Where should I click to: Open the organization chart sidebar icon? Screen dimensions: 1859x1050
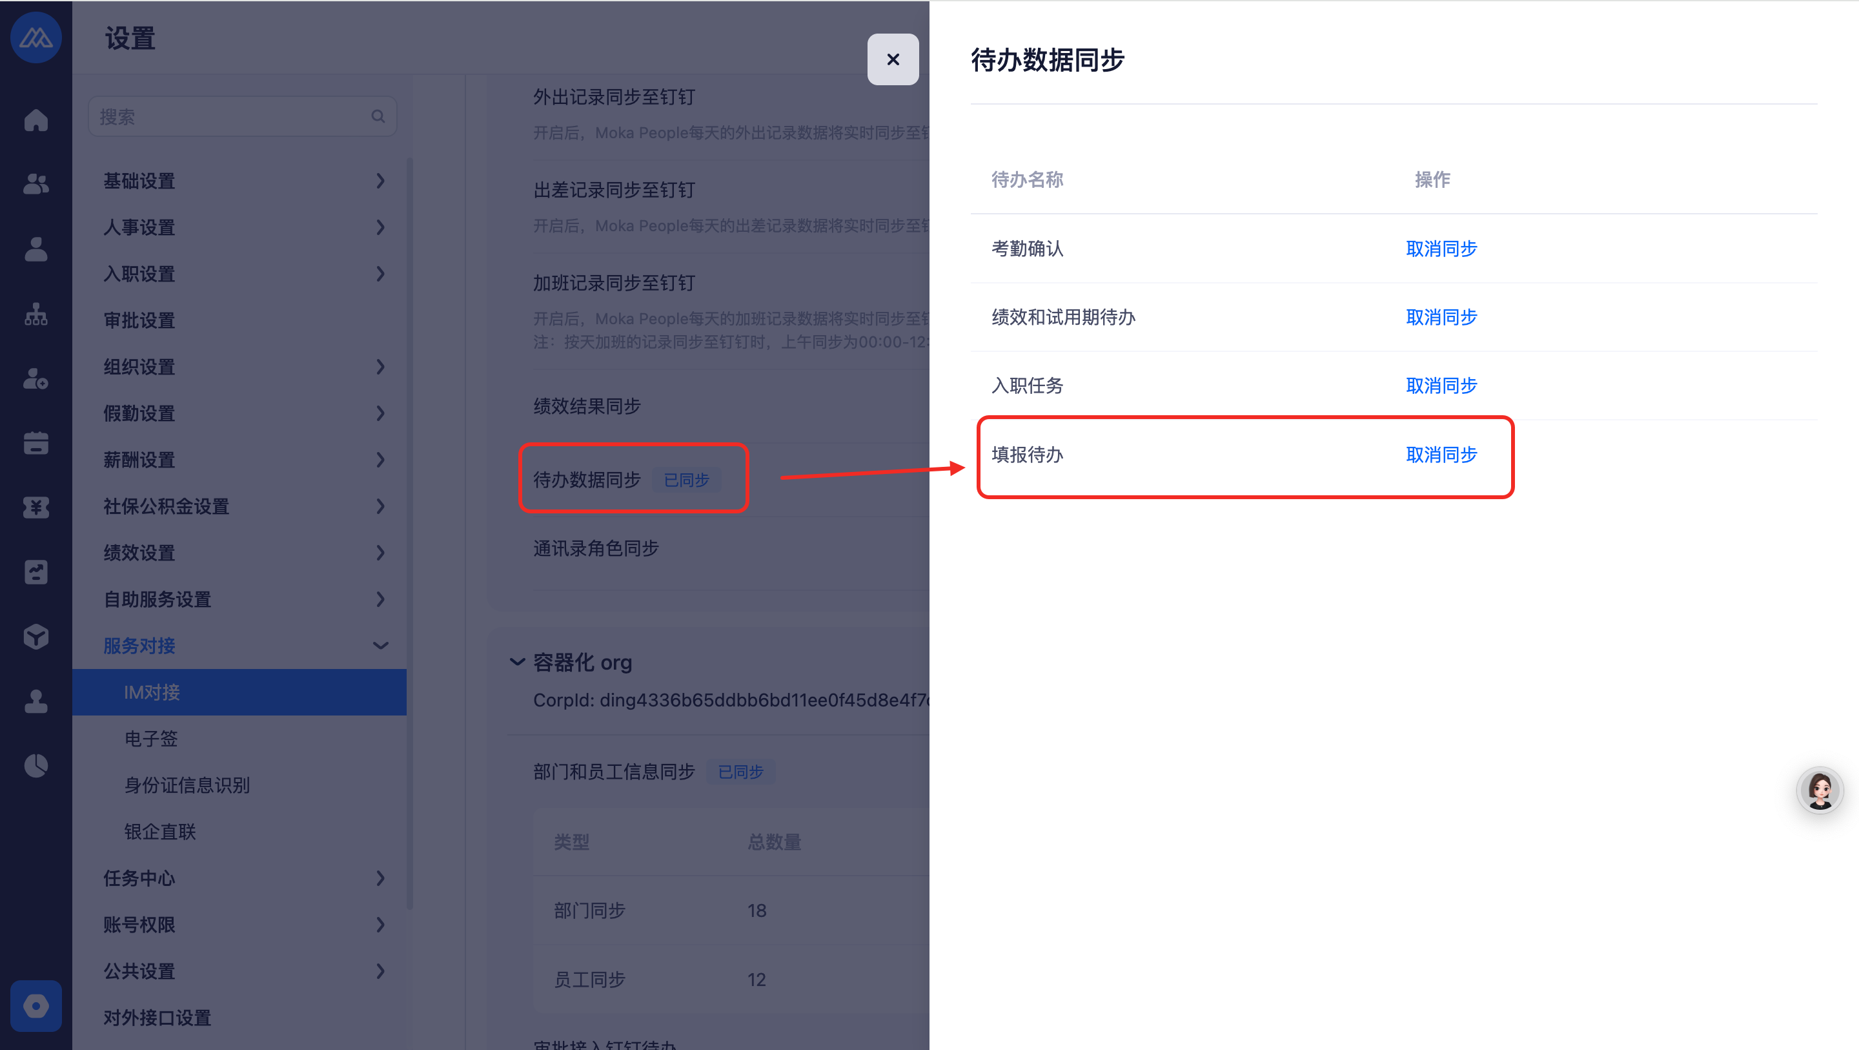(x=36, y=314)
